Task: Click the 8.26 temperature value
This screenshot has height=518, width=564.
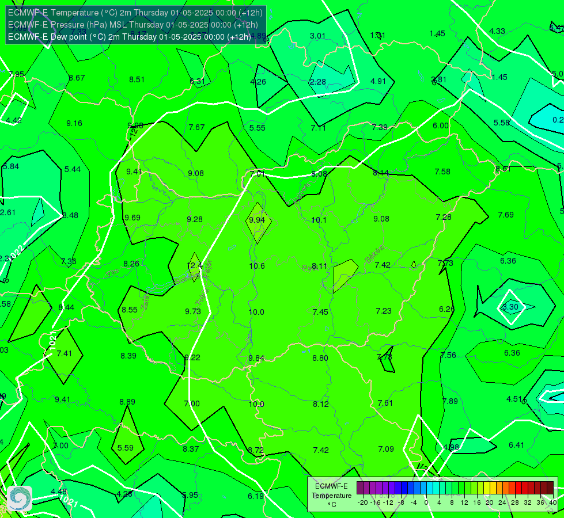Action: (x=131, y=264)
